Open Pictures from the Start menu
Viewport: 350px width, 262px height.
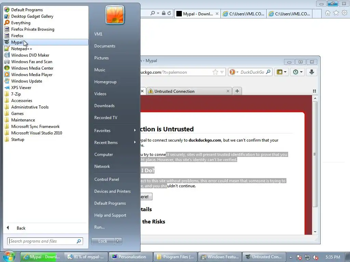pyautogui.click(x=115, y=58)
